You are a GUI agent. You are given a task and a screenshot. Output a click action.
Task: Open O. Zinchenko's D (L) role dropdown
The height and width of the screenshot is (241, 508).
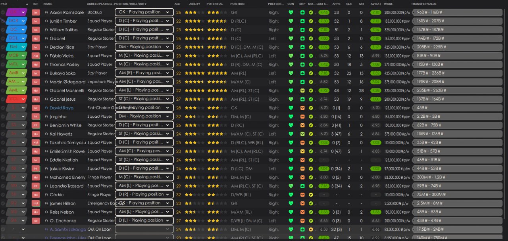[144, 220]
